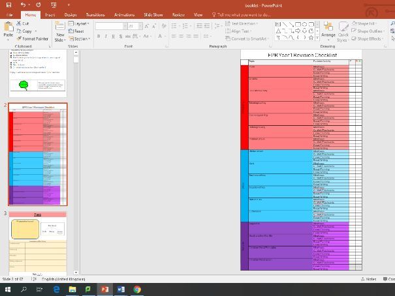Switch to the Insert tab
This screenshot has height=296, width=395.
click(50, 15)
